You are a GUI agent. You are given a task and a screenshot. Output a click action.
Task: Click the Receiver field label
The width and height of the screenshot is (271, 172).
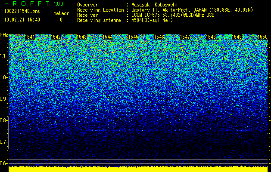87,15
